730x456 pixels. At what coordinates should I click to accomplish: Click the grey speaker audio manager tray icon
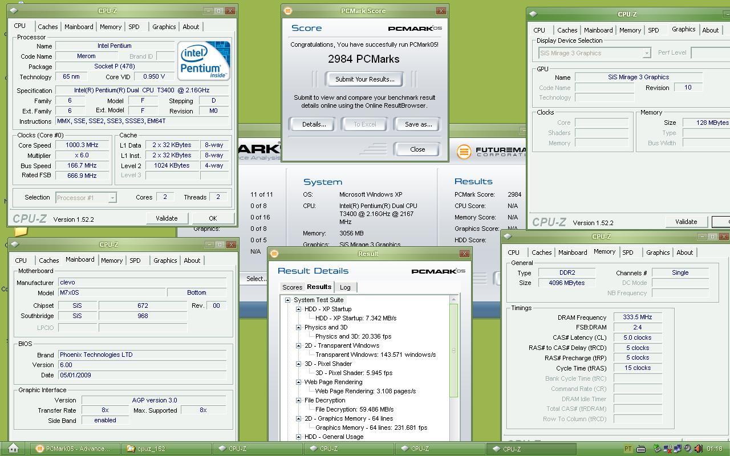click(x=688, y=449)
